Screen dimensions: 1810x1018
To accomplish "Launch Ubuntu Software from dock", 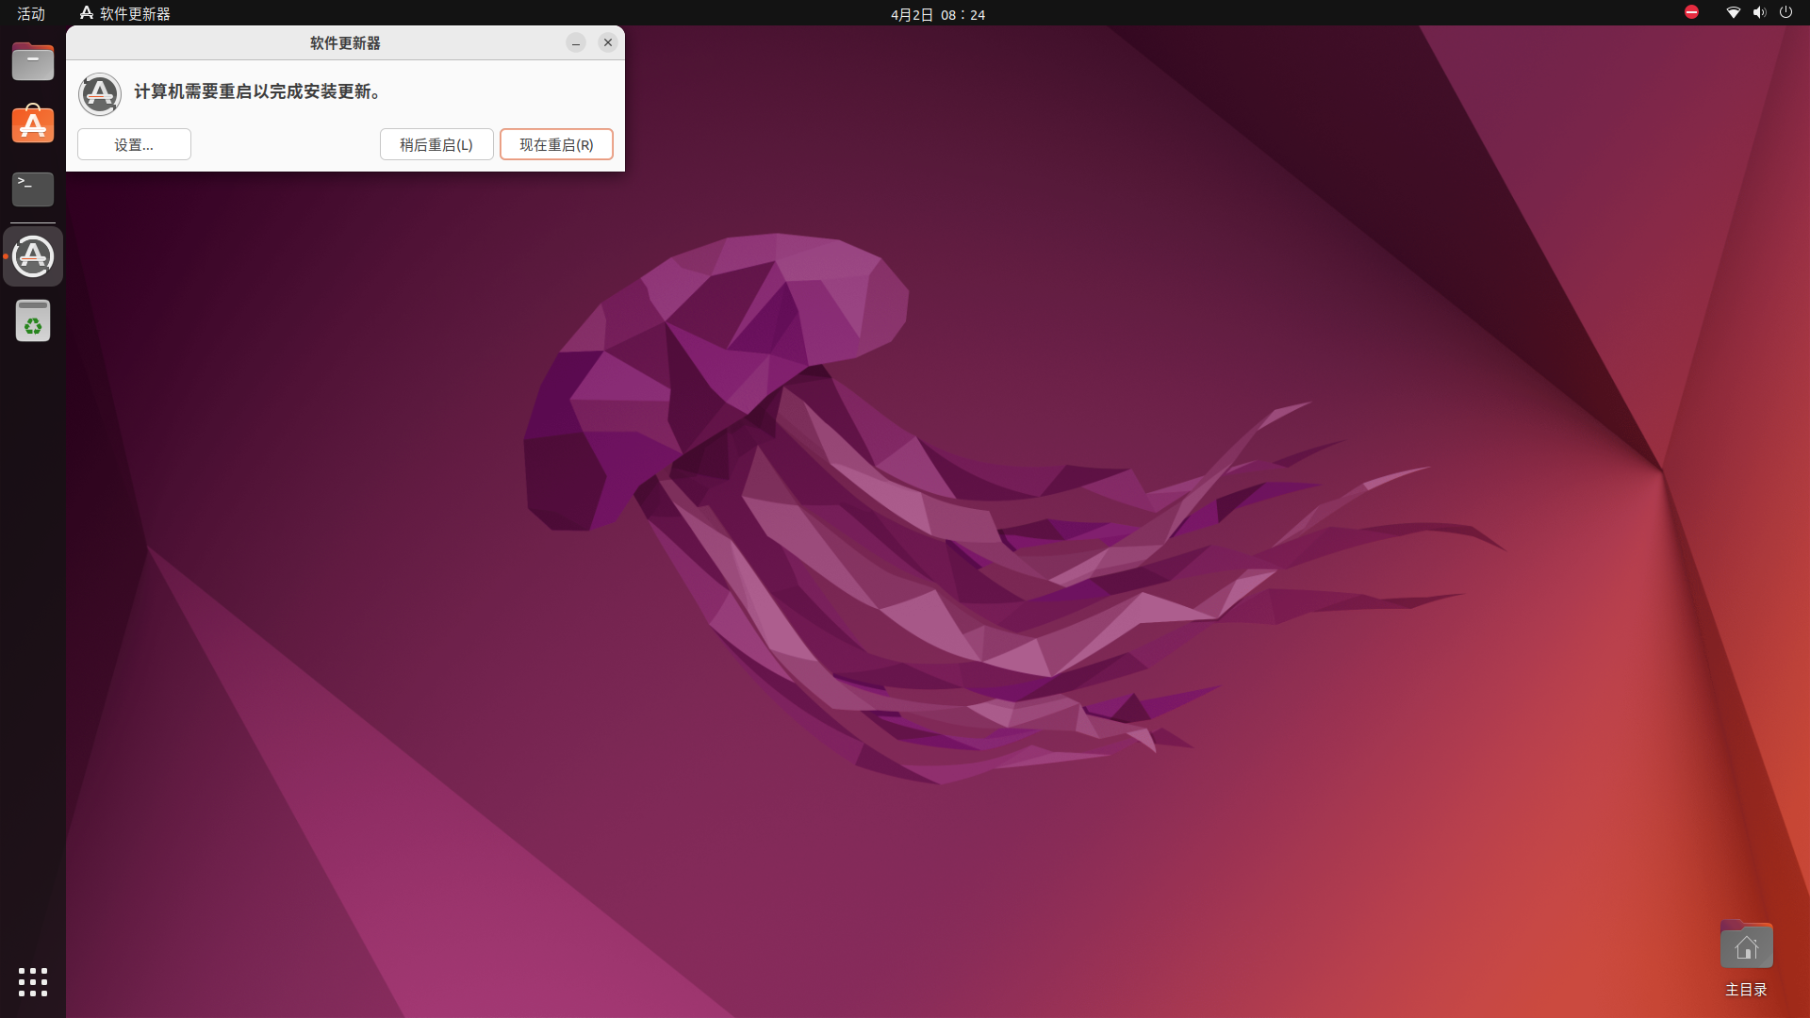I will tap(33, 124).
